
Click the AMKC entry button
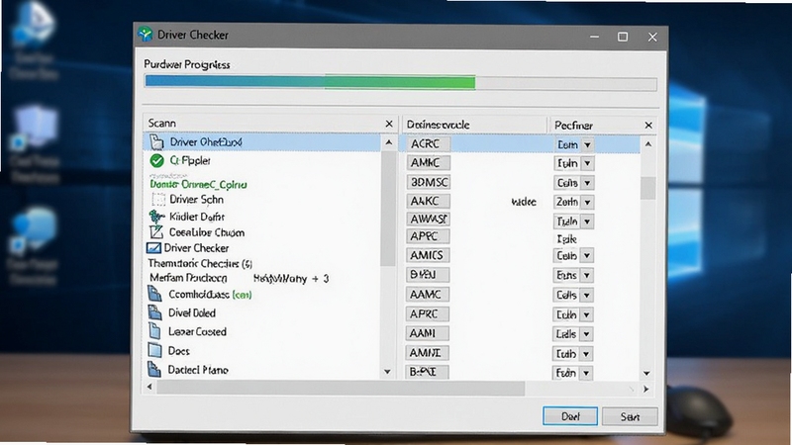tap(428, 163)
